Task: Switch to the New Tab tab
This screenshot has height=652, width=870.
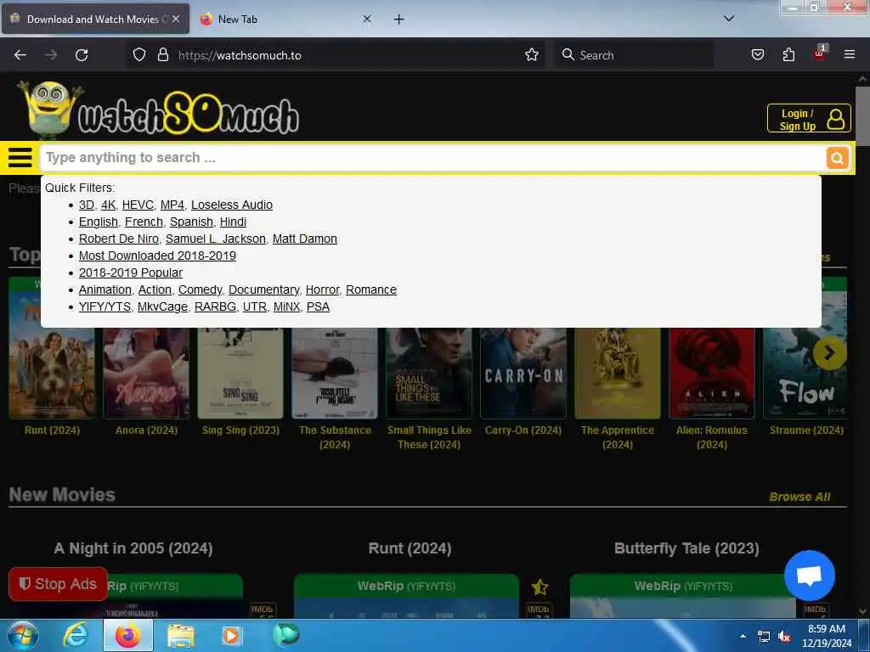Action: 285,19
